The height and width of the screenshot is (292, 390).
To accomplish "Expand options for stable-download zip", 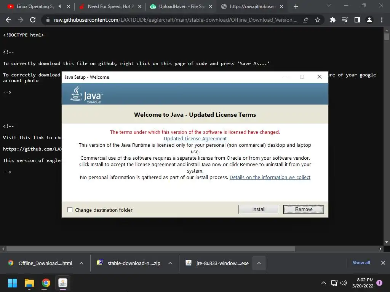I will coord(170,263).
